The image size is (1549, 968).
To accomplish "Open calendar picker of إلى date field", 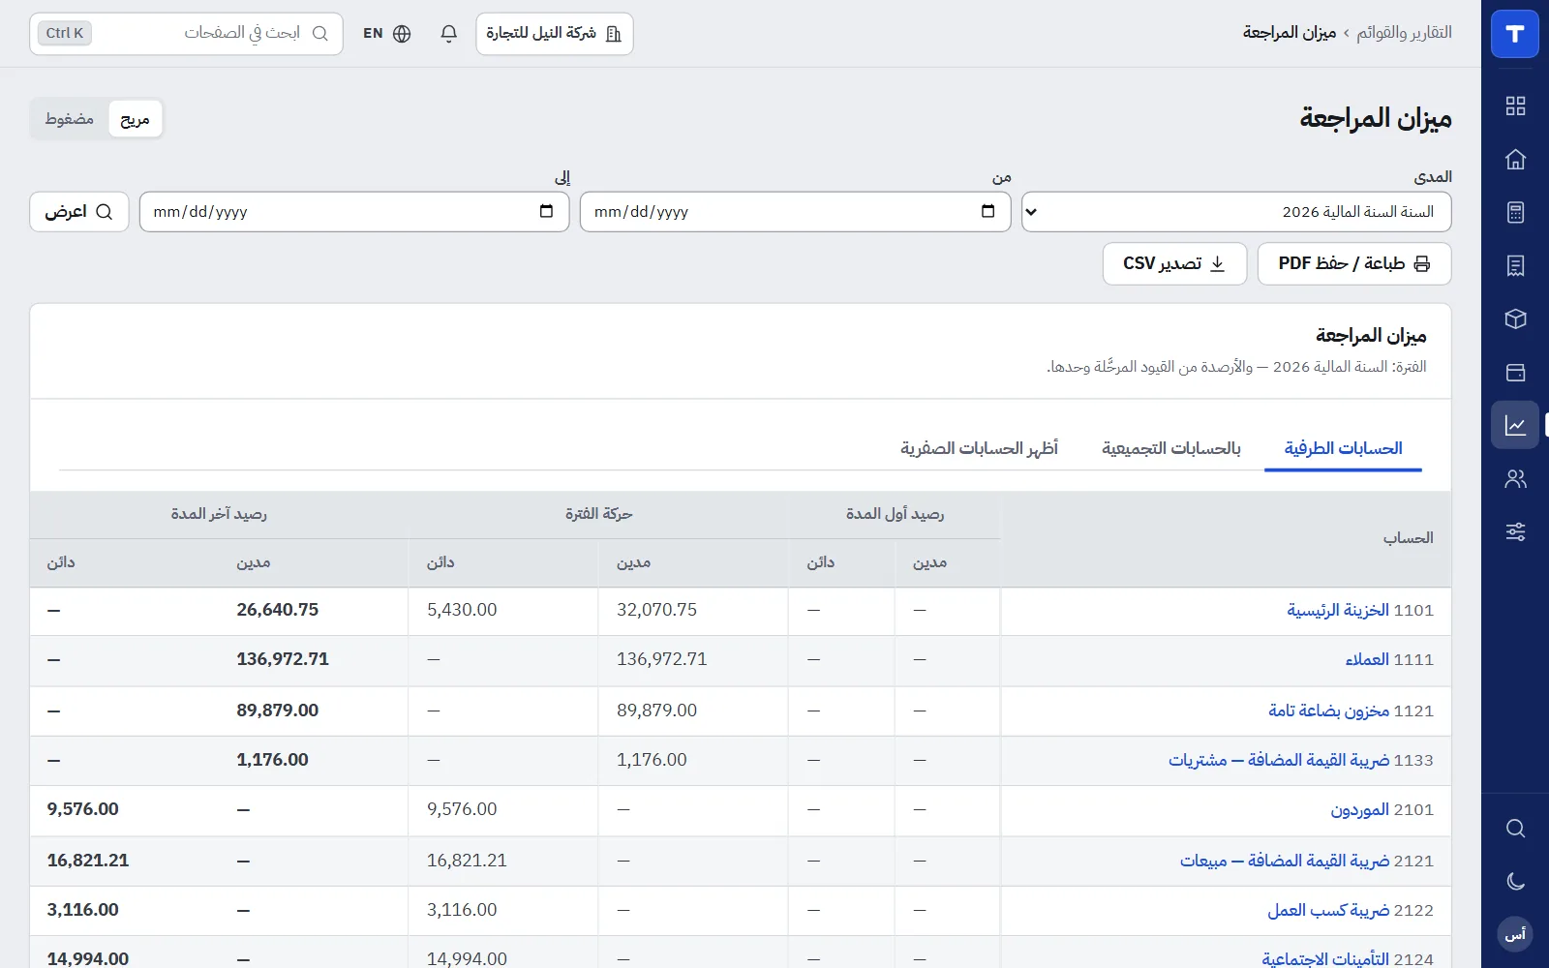I will click(x=546, y=211).
